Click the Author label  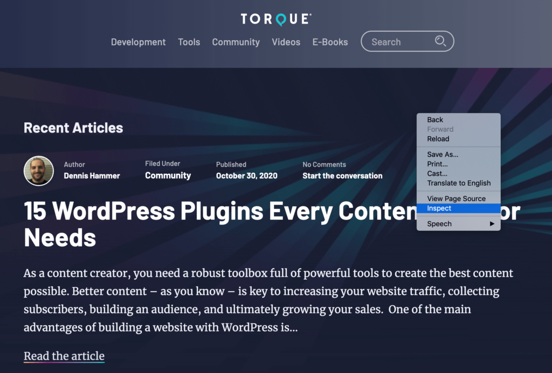coord(74,165)
